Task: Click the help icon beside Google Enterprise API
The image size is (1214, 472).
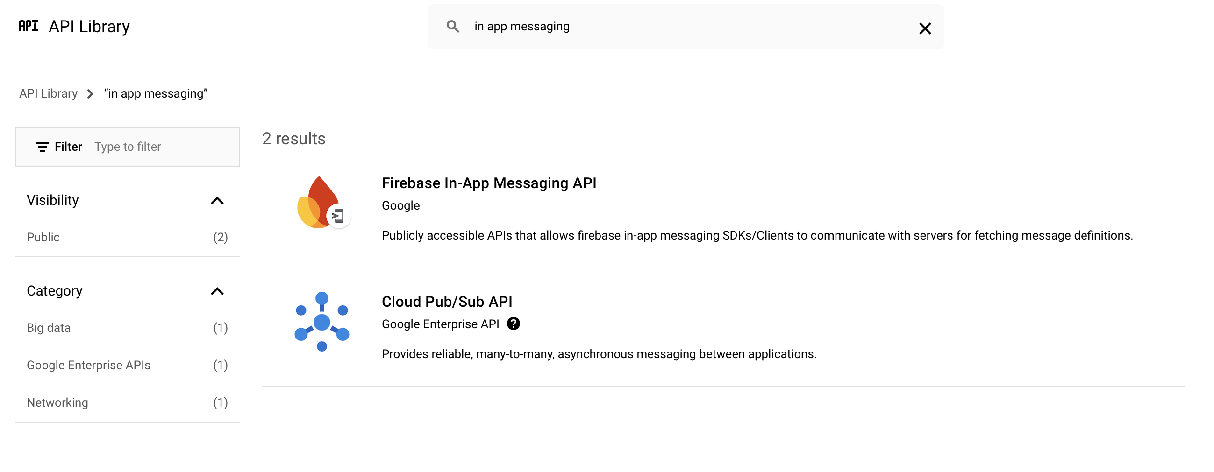Action: click(x=514, y=324)
